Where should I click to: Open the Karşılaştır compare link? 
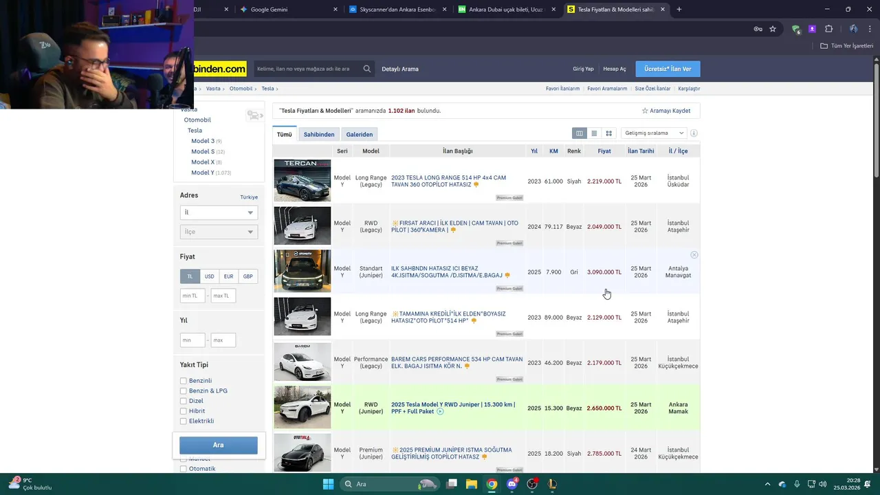click(x=689, y=89)
